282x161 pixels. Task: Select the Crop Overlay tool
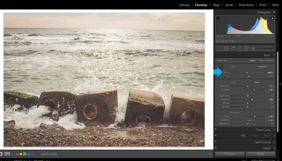[219, 48]
